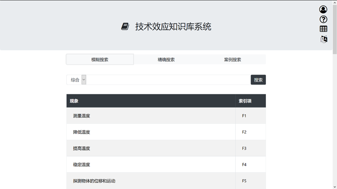Open the 案例搜索 tab
The width and height of the screenshot is (337, 189).
pos(232,59)
